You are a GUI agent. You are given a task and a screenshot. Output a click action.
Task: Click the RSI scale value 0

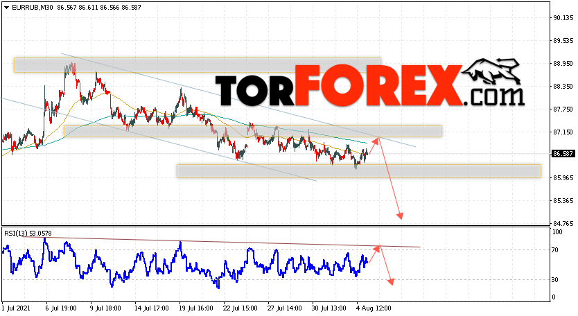click(x=554, y=297)
